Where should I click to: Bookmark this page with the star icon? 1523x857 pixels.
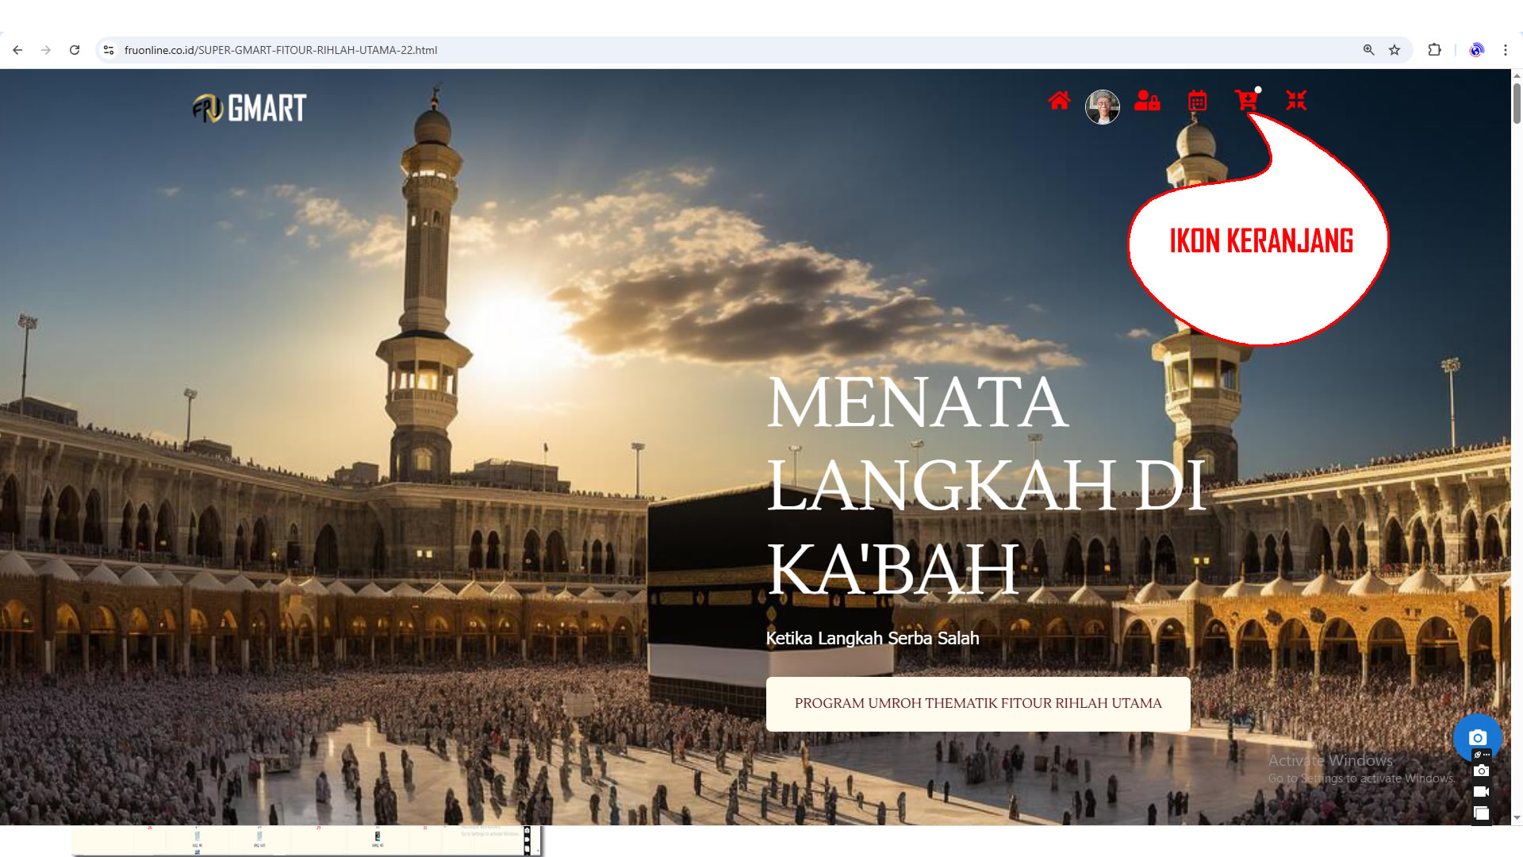tap(1394, 50)
